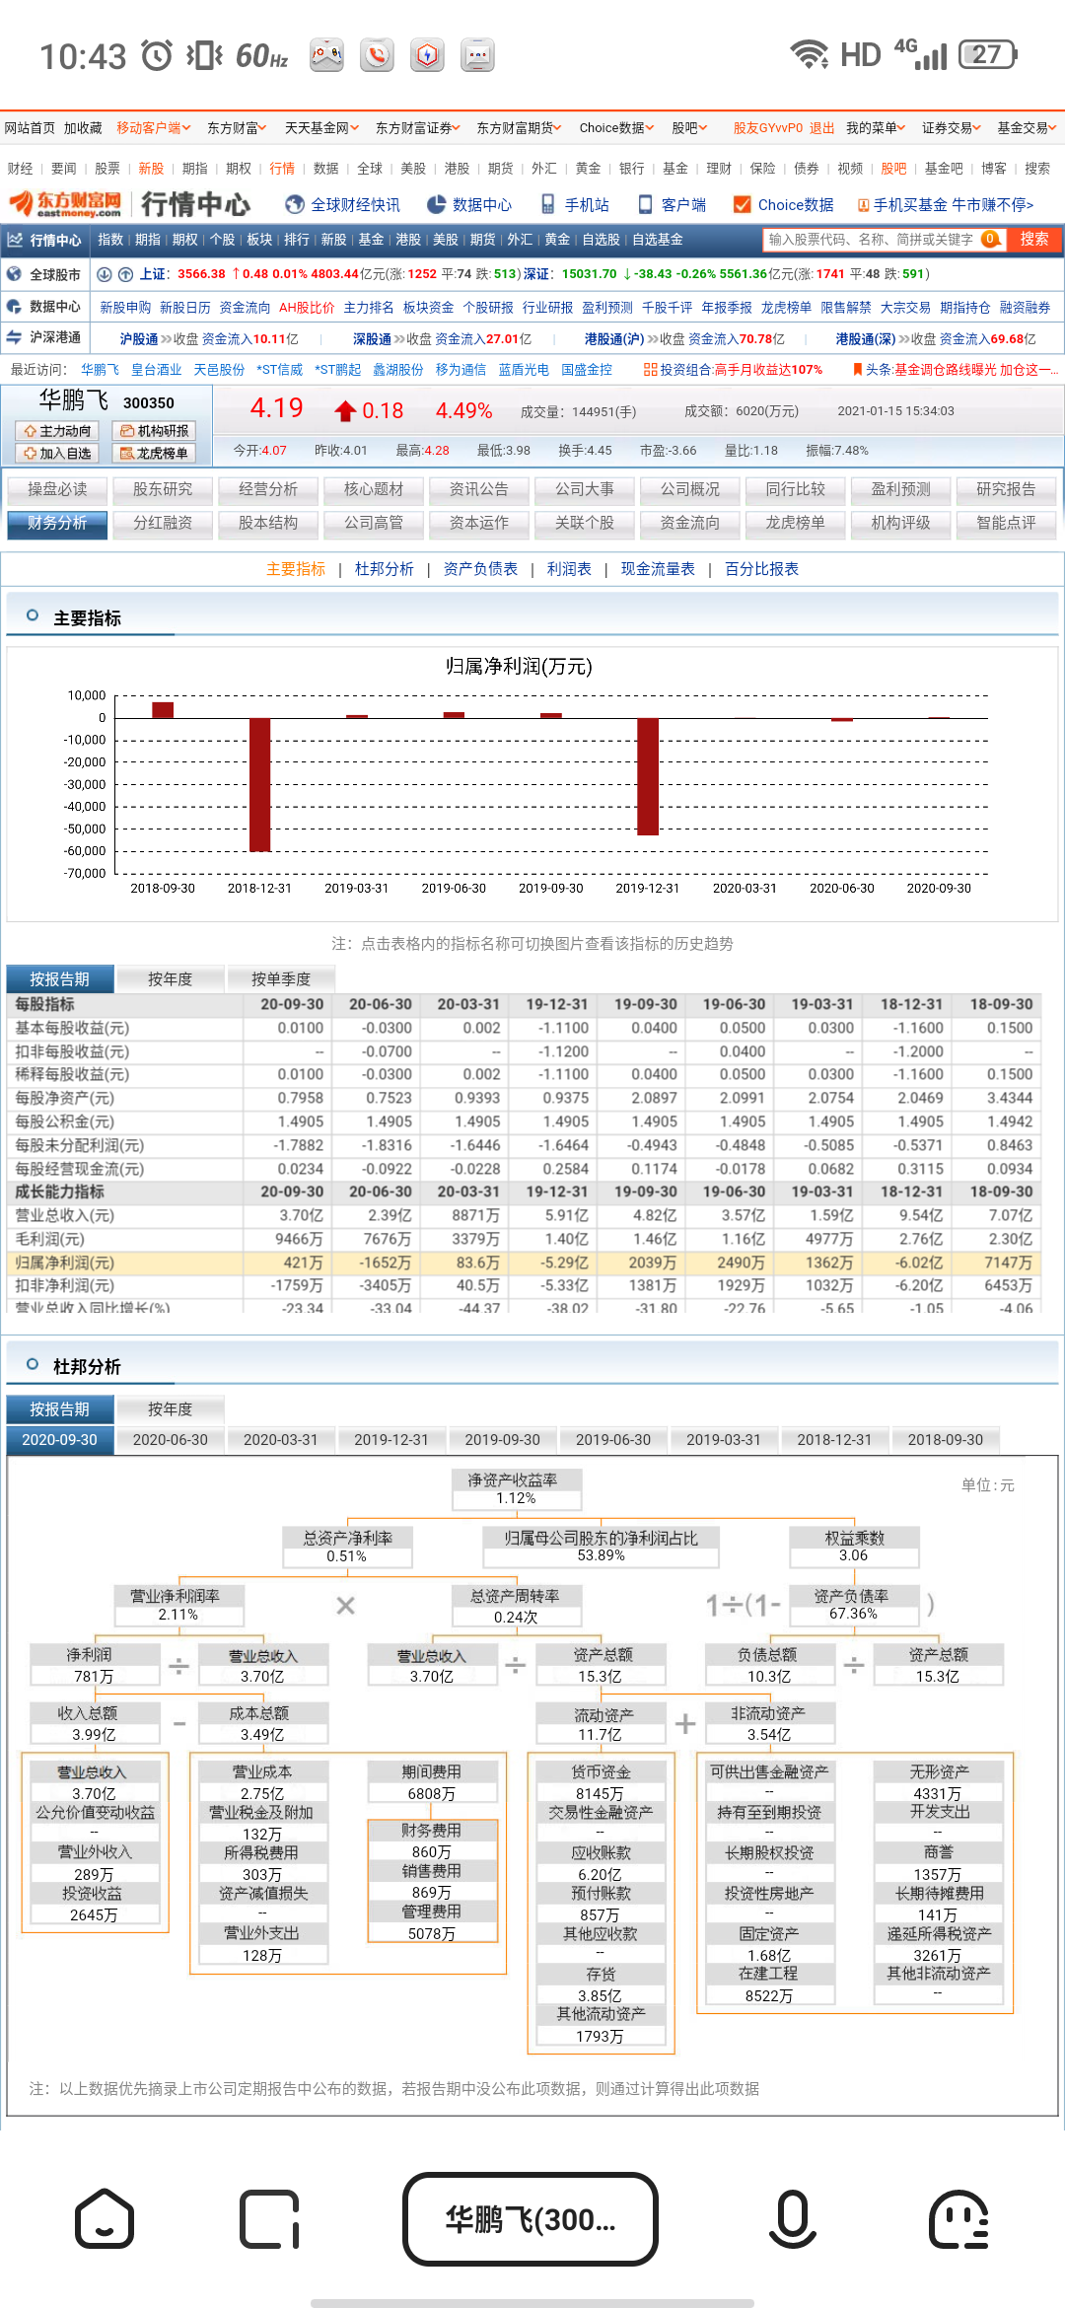The image size is (1065, 2308).
Task: Open the 资金流向 section tab
Action: [x=690, y=523]
